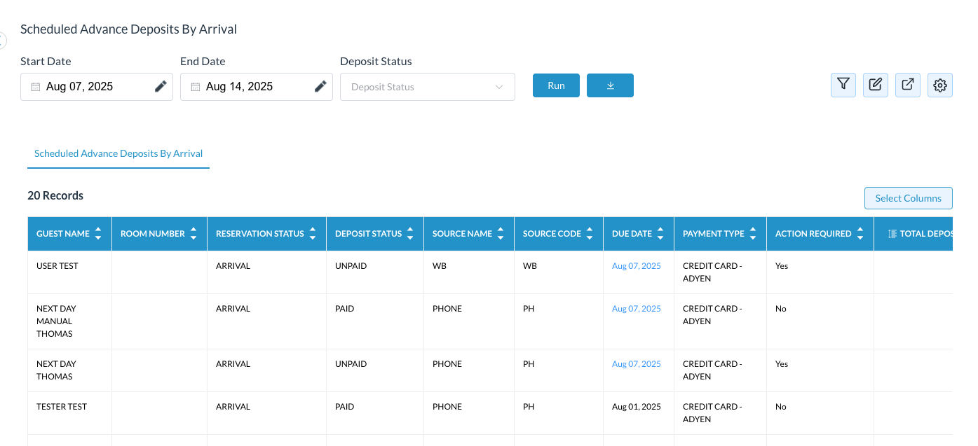Sort by Due Date column
The image size is (978, 446).
tap(660, 234)
